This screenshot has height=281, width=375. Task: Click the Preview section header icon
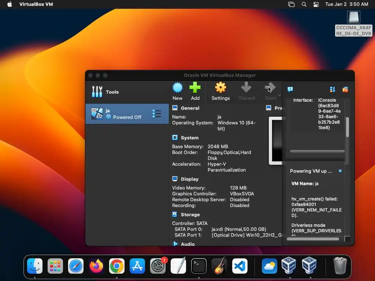268,108
